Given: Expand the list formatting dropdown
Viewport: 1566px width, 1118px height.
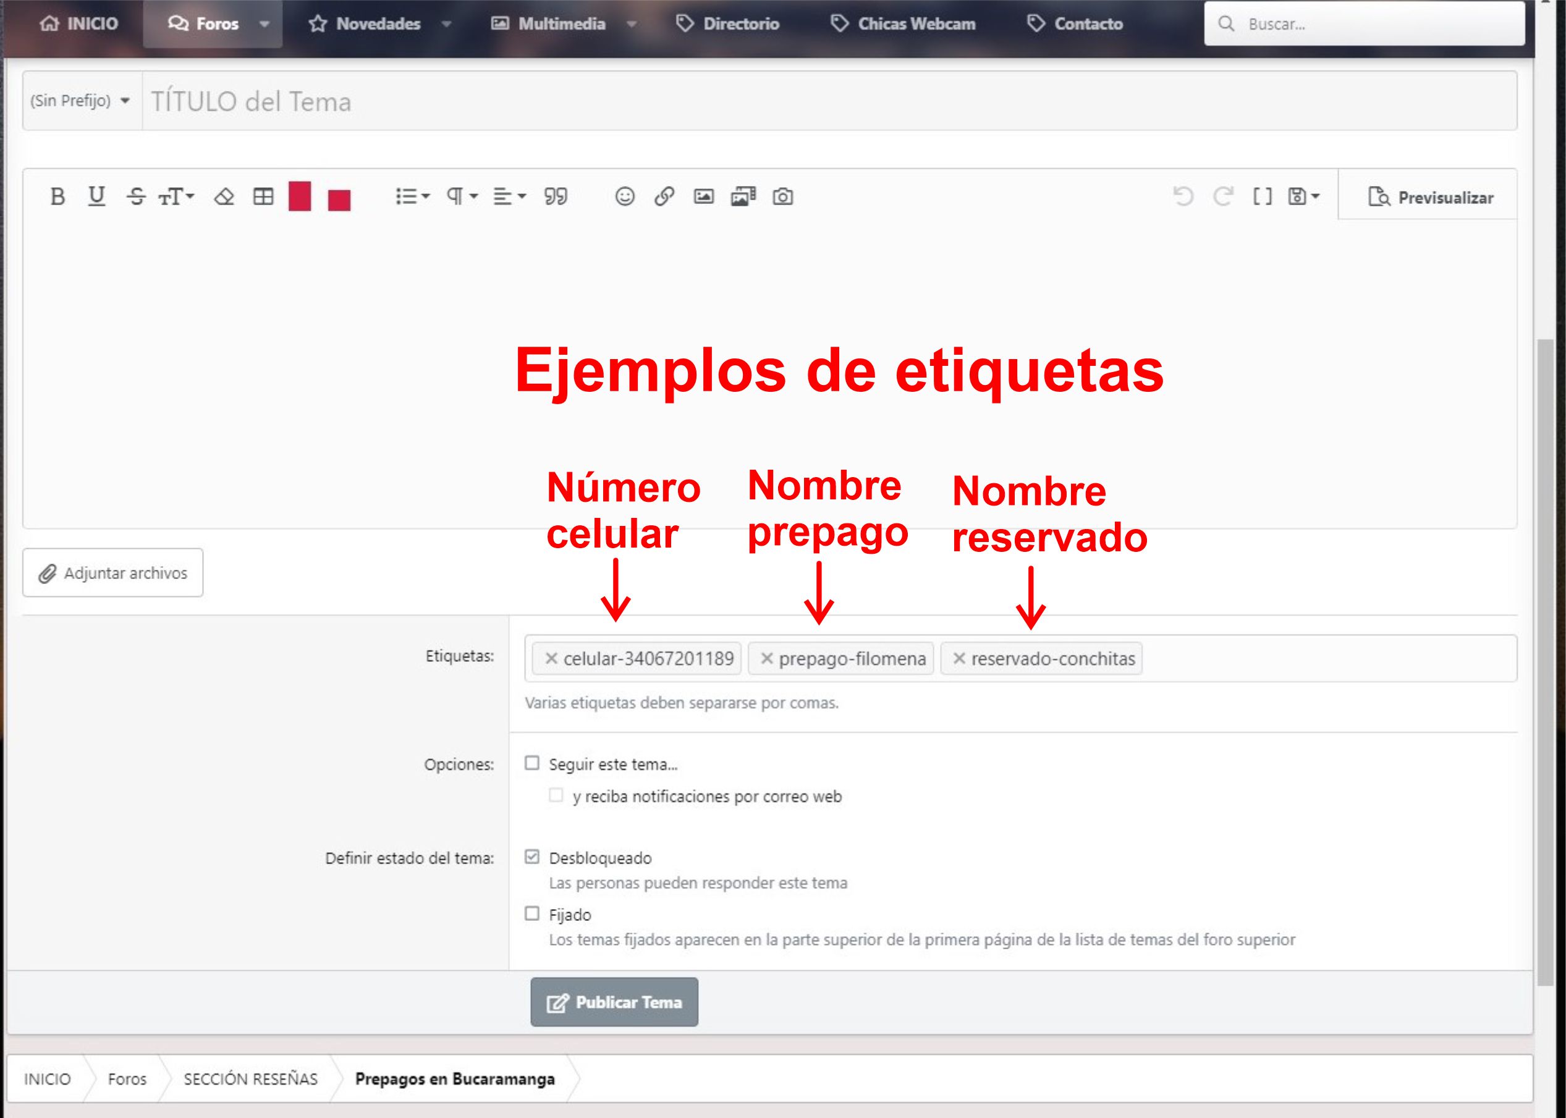Looking at the screenshot, I should (412, 197).
